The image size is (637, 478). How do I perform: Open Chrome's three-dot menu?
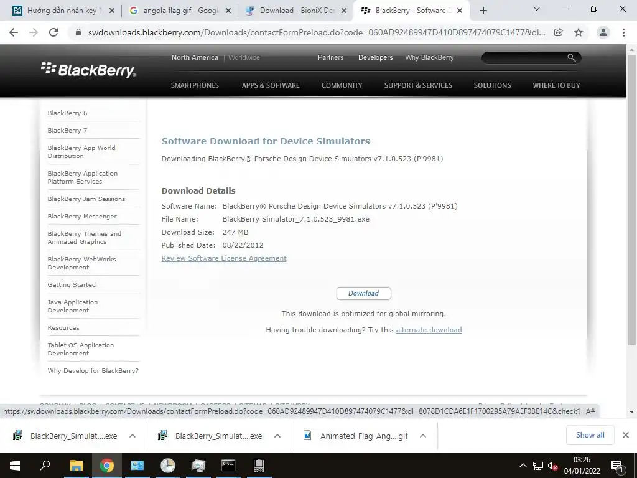pyautogui.click(x=623, y=32)
